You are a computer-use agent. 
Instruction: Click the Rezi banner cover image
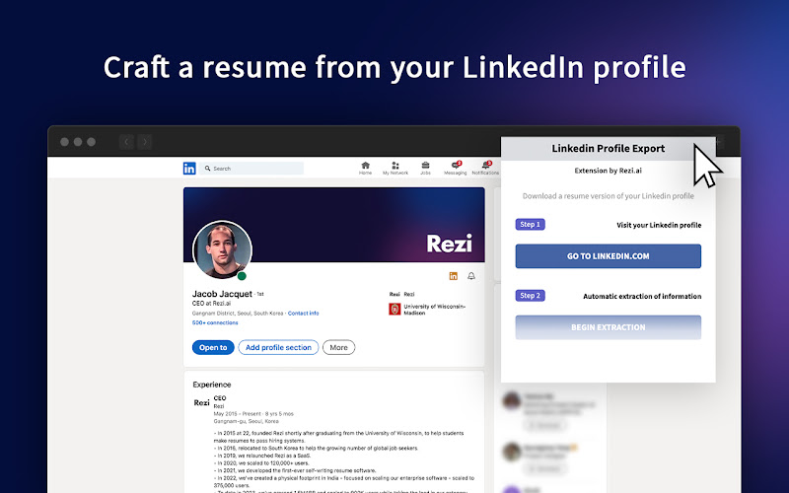334,225
